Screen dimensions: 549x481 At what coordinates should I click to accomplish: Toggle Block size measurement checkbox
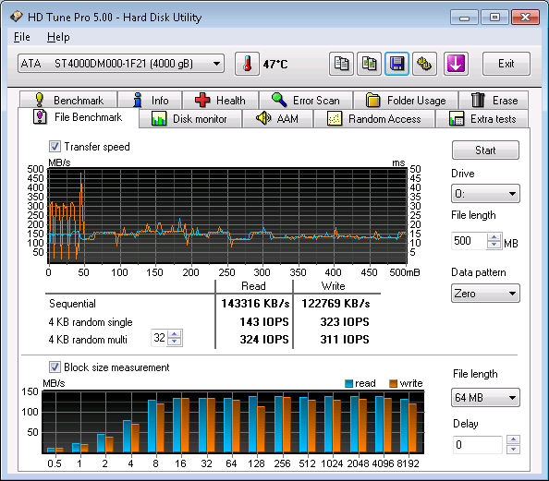click(x=55, y=367)
